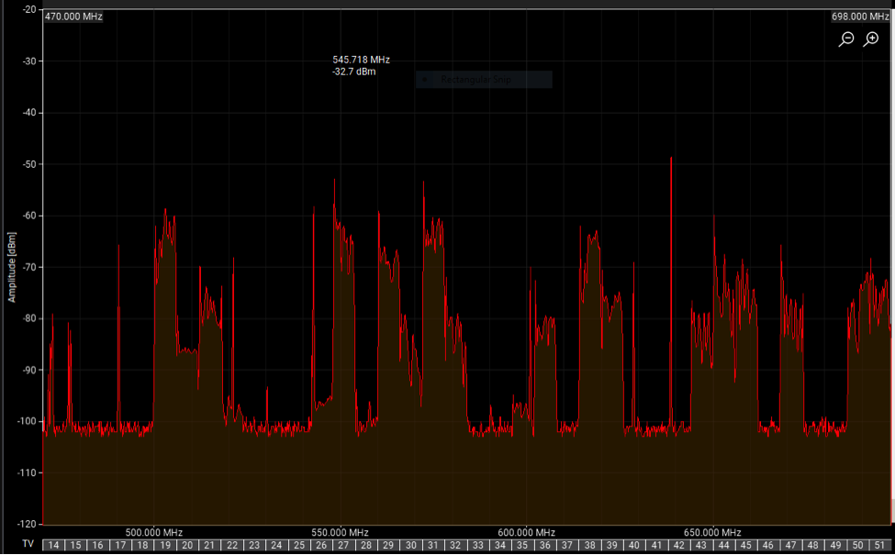Select TV channel 14
The height and width of the screenshot is (555, 895).
click(x=53, y=545)
